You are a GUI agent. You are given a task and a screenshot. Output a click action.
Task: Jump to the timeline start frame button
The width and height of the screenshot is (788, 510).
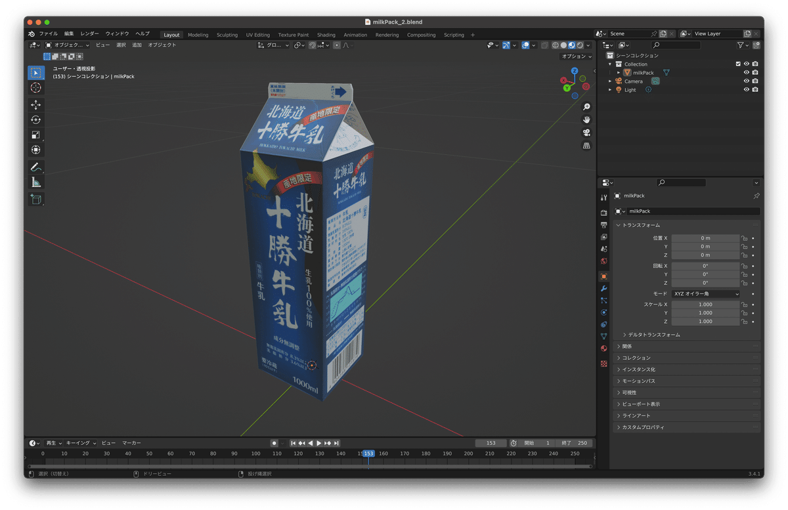294,443
